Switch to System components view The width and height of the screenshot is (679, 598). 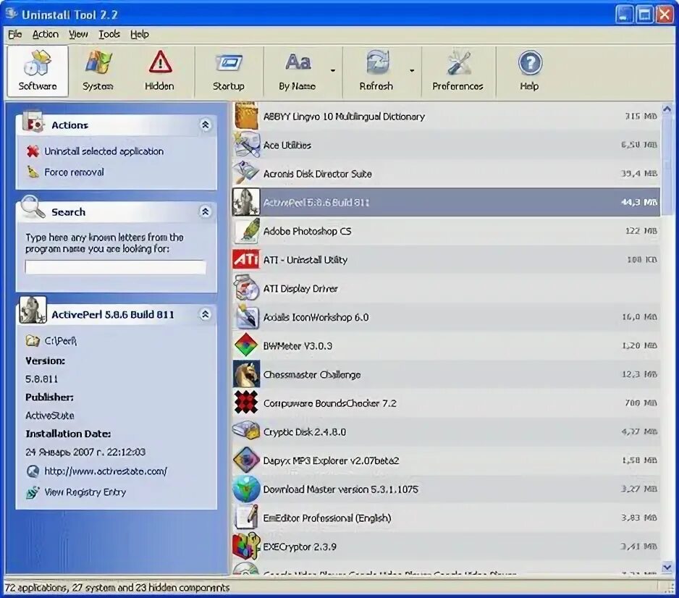coord(98,72)
